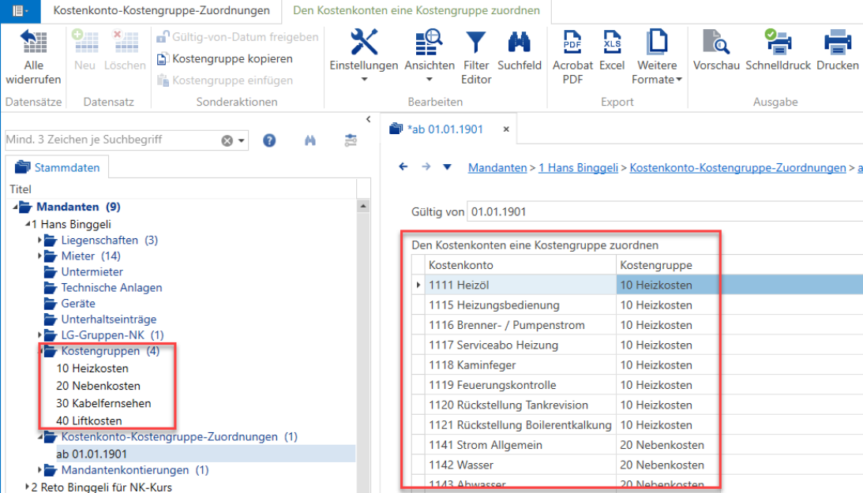Open Ansichten views icon
This screenshot has width=863, height=493.
coord(430,43)
